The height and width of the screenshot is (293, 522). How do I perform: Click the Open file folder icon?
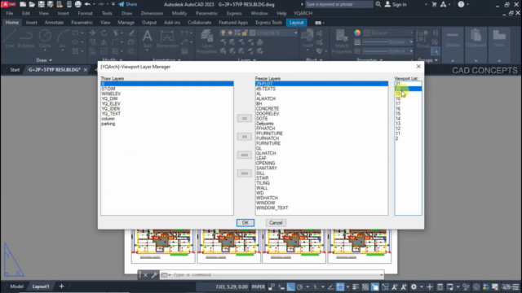(32, 4)
